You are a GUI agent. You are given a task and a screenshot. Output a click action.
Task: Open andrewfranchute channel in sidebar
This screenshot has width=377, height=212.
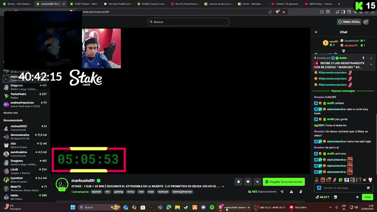click(25, 104)
